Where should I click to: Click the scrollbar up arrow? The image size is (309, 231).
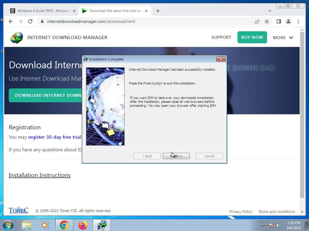coord(302,30)
